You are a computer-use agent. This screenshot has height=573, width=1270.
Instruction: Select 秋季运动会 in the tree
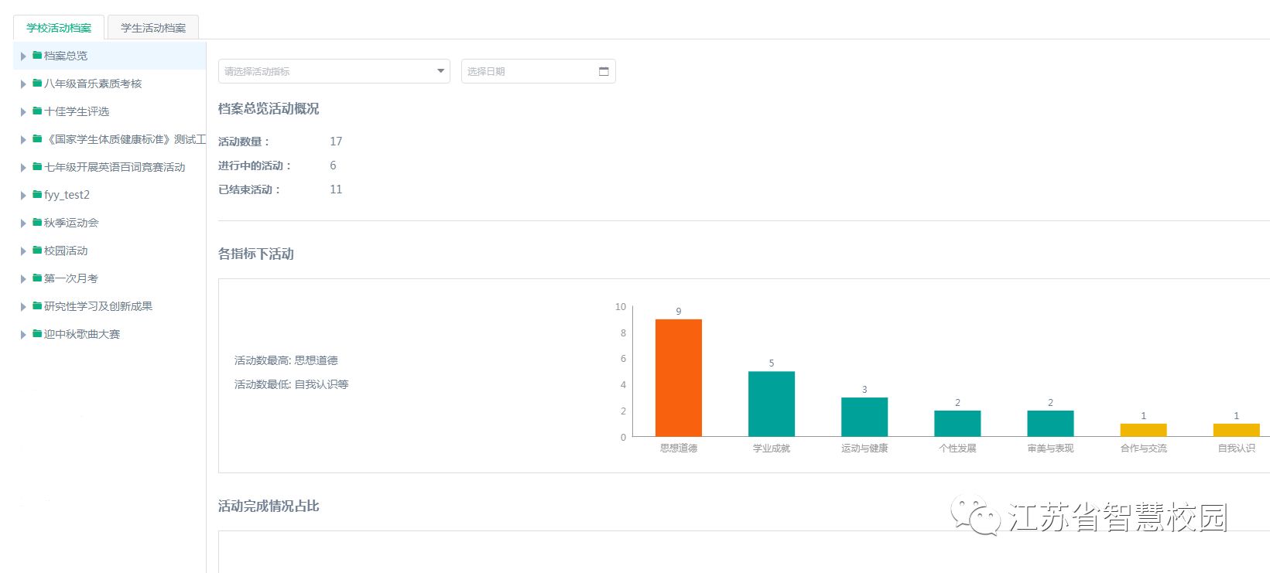point(71,223)
